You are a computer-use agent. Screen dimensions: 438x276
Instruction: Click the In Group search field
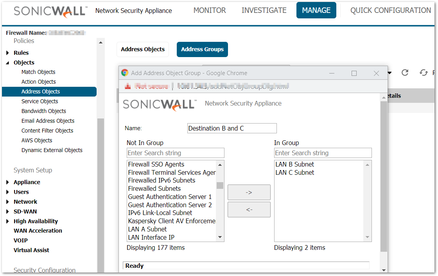tap(323, 153)
